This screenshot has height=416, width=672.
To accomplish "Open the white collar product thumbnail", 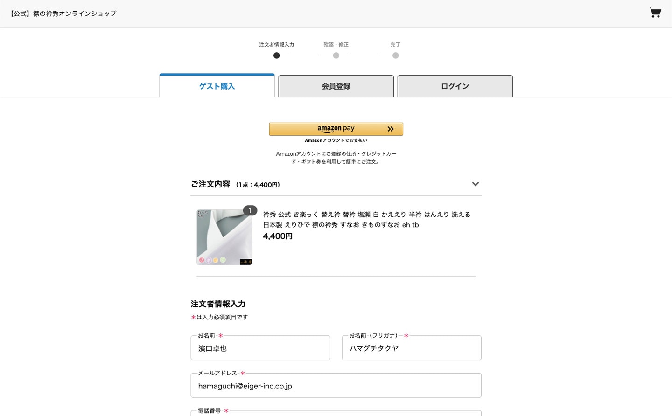I will coord(224,237).
